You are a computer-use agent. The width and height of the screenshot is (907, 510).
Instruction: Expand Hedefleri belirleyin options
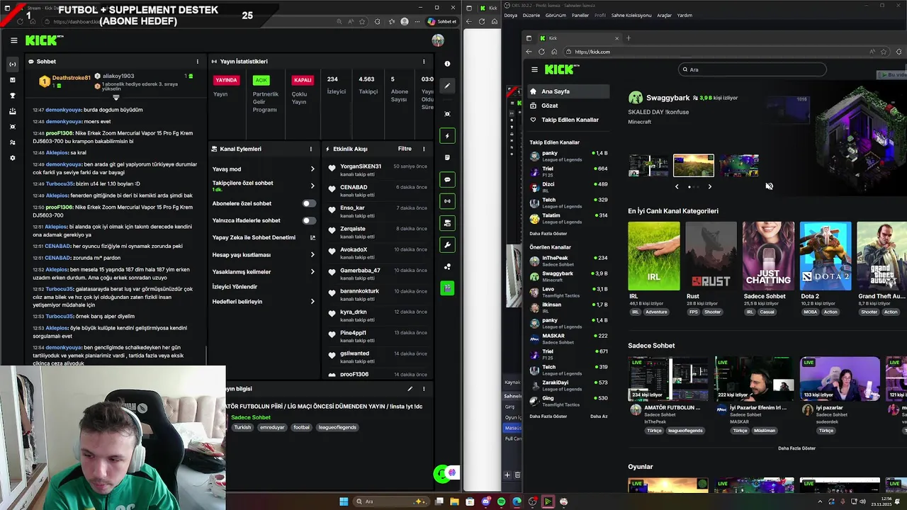click(x=312, y=302)
